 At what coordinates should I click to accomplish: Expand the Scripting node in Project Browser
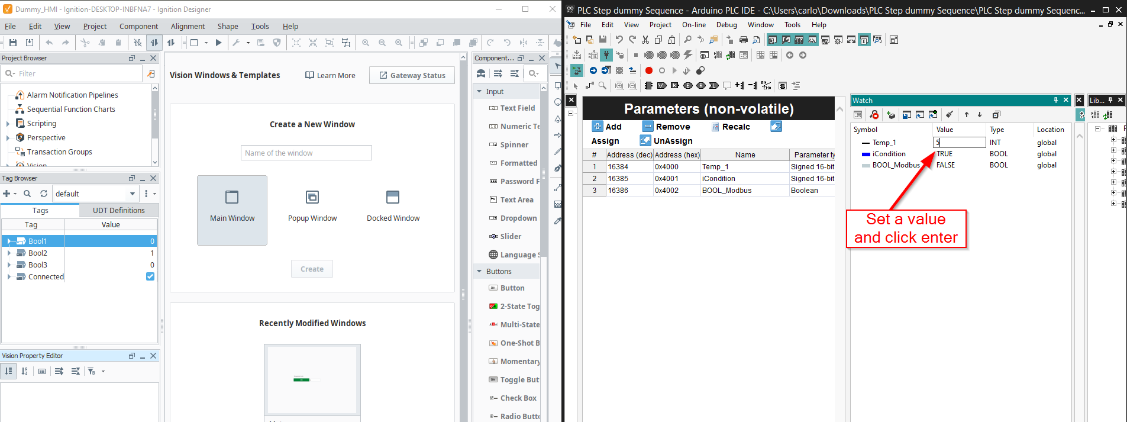coord(8,124)
